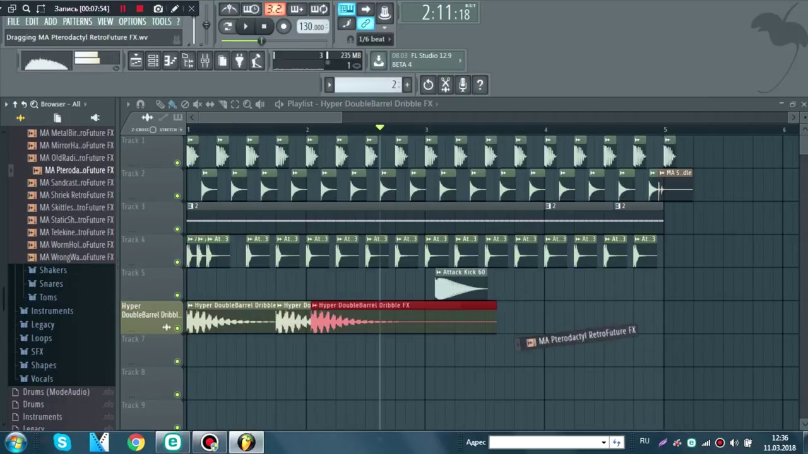The height and width of the screenshot is (454, 808).
Task: Select the Slice tool in playlist toolbar
Action: tap(222, 104)
